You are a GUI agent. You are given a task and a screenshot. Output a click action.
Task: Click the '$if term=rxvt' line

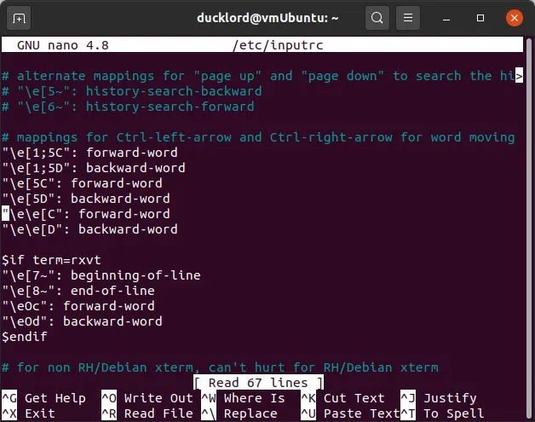coord(51,260)
